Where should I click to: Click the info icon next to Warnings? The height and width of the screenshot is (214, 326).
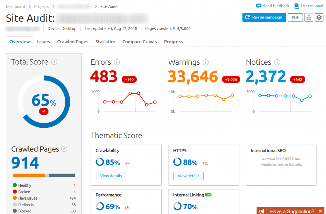[206, 62]
